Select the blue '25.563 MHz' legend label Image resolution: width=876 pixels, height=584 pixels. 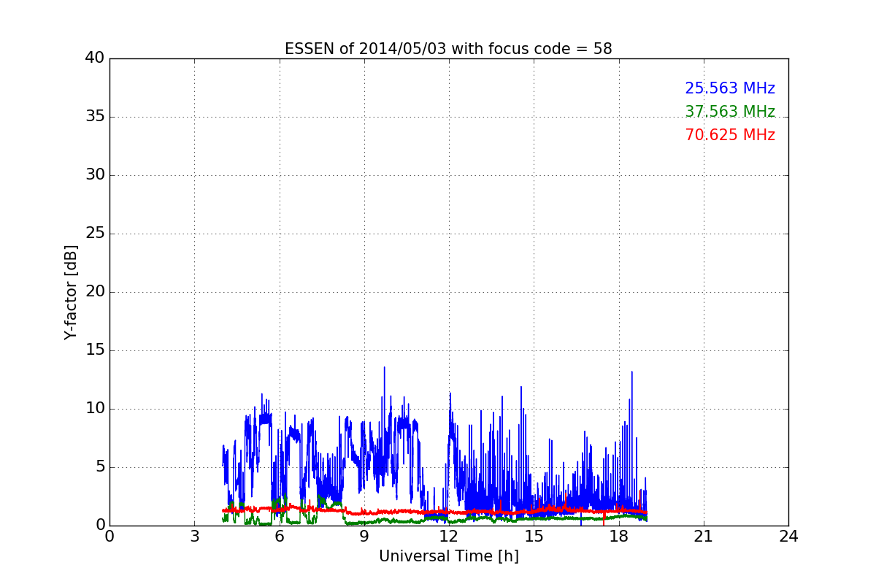click(730, 88)
